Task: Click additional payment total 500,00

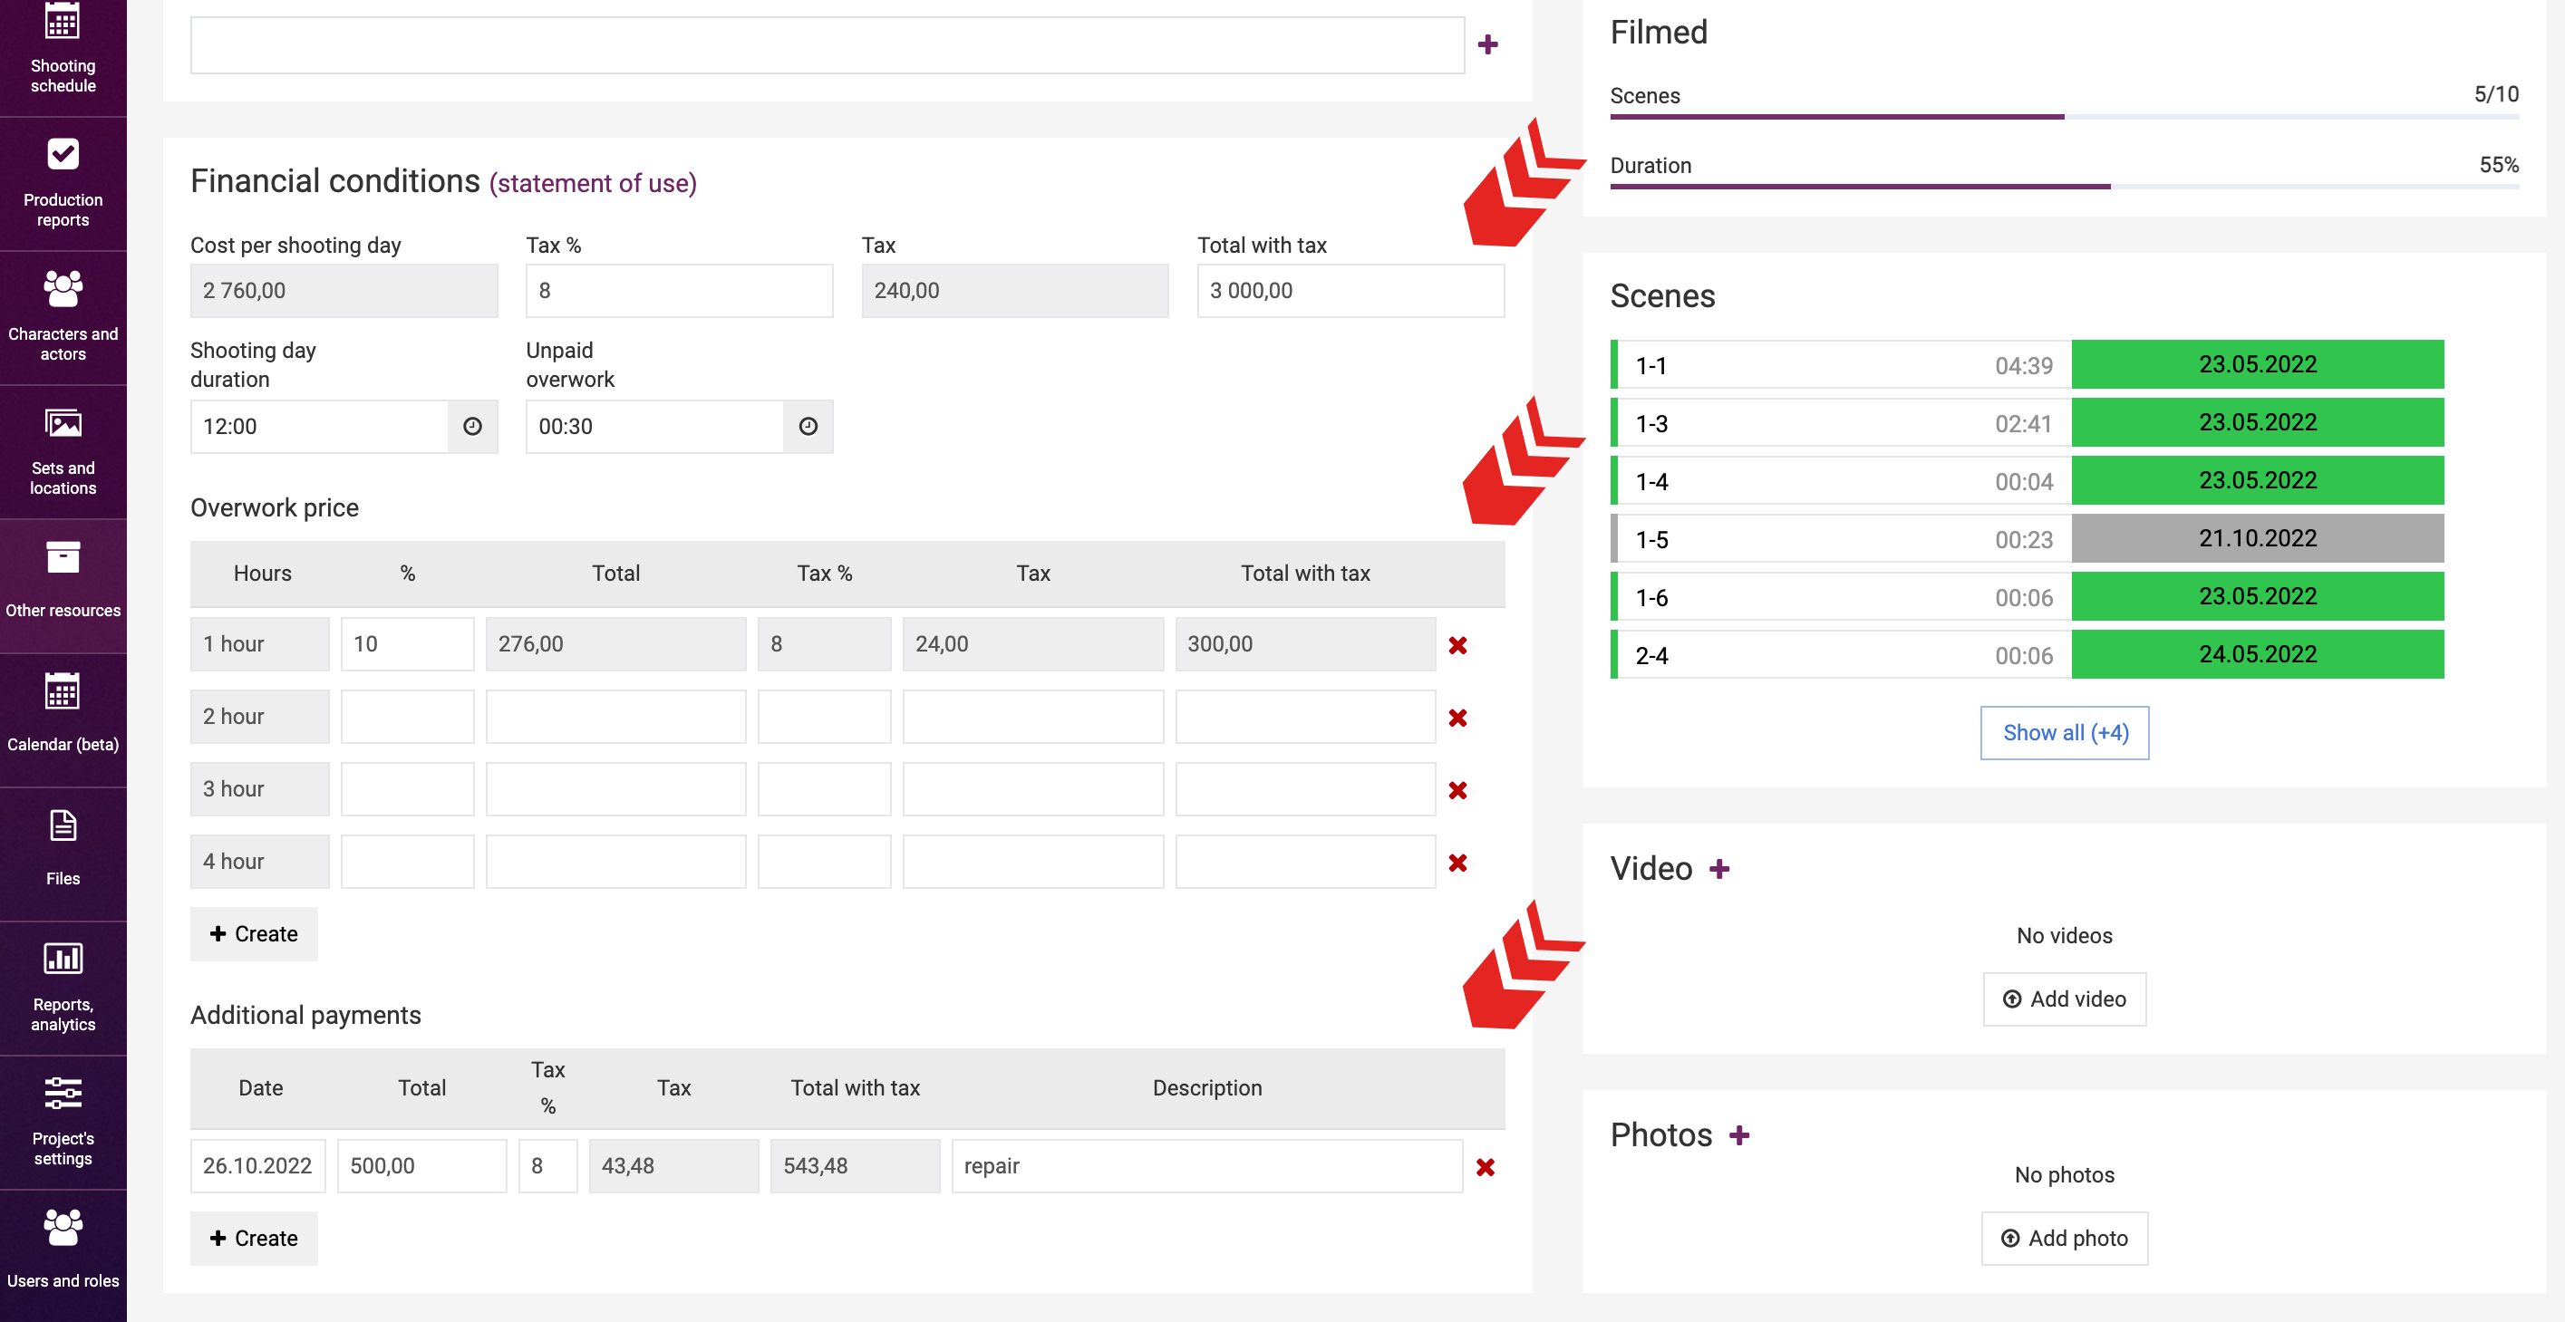Action: coord(422,1166)
